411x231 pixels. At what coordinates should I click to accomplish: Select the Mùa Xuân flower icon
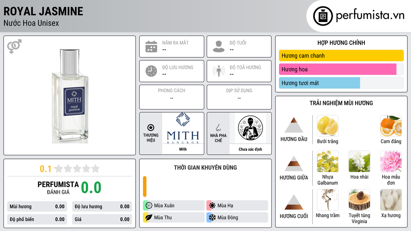[149, 206]
